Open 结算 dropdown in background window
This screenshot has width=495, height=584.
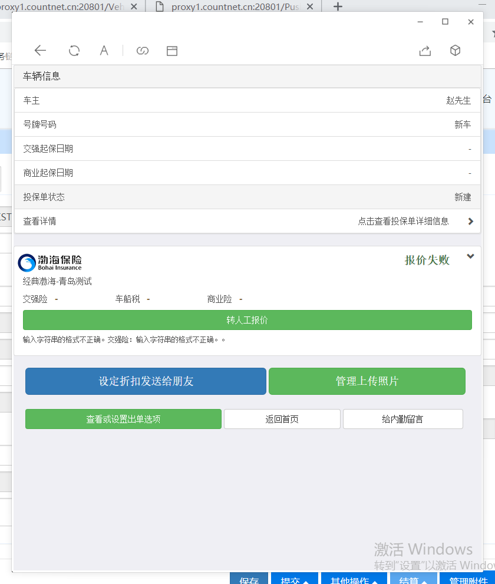pyautogui.click(x=414, y=579)
